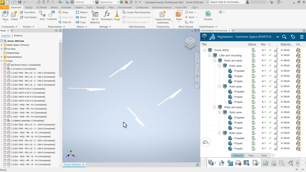
Task: Expand the 3rd Party folder node
Action: pos(2,49)
